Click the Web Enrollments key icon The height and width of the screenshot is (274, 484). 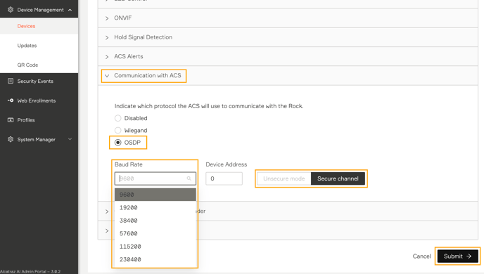point(11,100)
